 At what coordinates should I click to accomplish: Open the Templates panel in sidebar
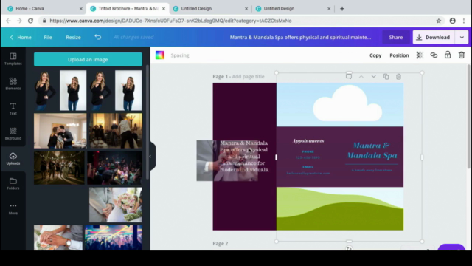tap(13, 59)
